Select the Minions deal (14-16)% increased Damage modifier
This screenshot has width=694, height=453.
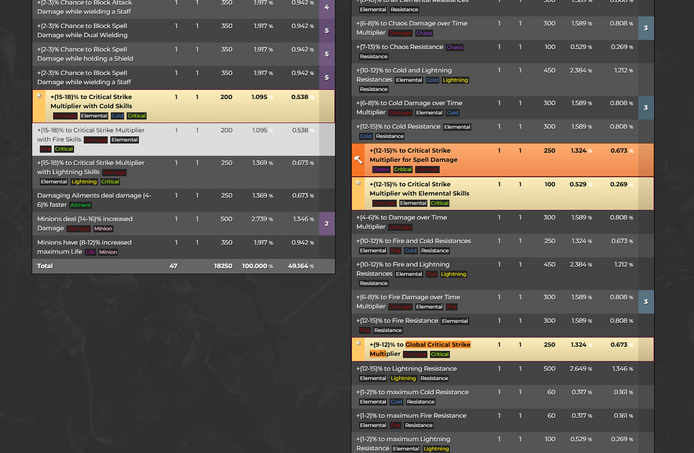[x=183, y=224]
